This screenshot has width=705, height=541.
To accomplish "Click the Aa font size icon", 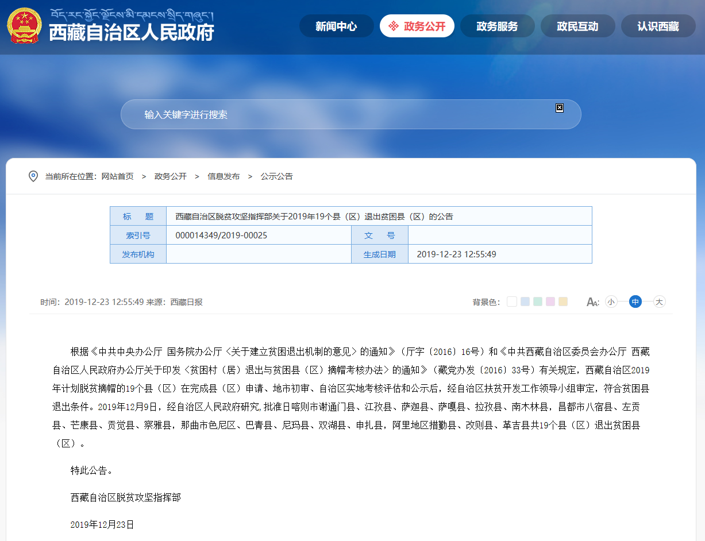I will [592, 302].
